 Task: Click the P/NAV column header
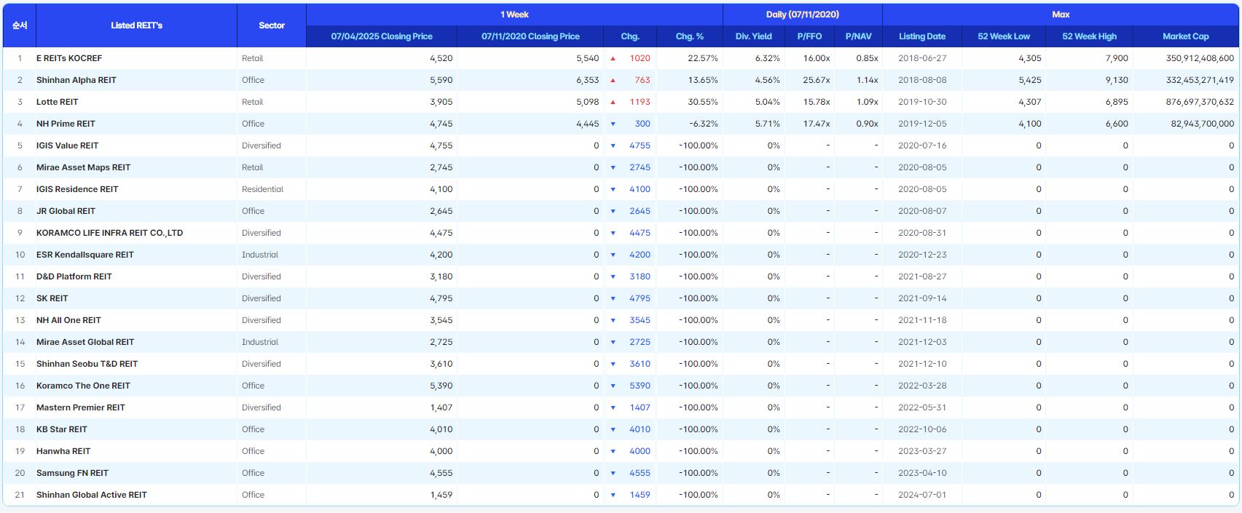[858, 36]
